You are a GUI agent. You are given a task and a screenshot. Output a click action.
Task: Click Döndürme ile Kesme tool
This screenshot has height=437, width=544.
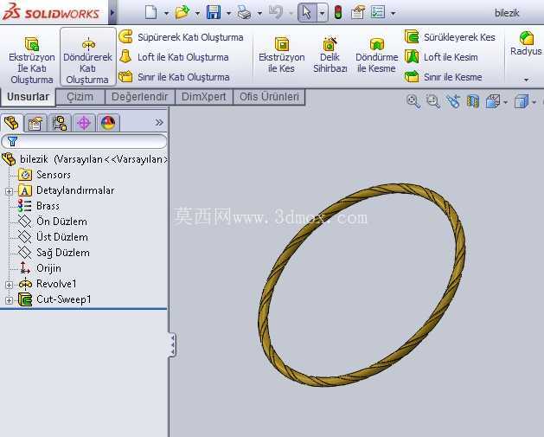pos(376,55)
